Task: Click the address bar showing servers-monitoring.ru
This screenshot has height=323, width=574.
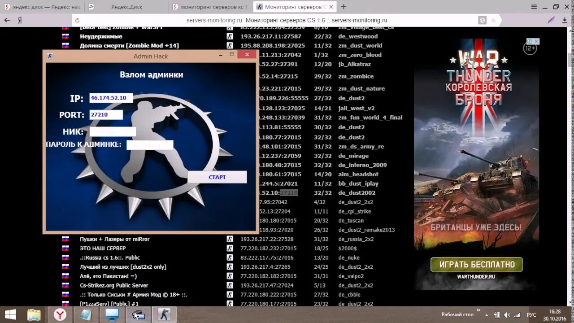Action: [287, 20]
